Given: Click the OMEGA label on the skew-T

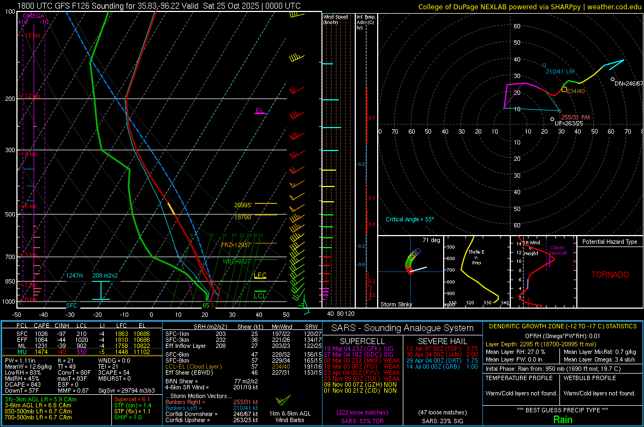Looking at the screenshot, I should click(x=34, y=16).
